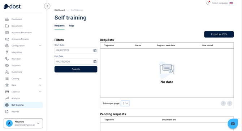Click the Analytics trend icon
This screenshot has width=242, height=131.
(7, 98)
